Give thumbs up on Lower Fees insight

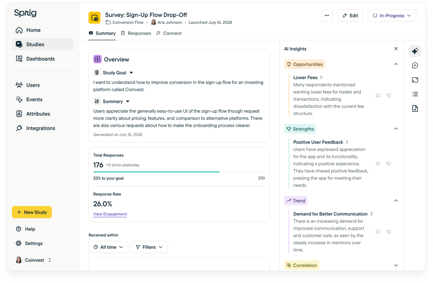pyautogui.click(x=378, y=95)
